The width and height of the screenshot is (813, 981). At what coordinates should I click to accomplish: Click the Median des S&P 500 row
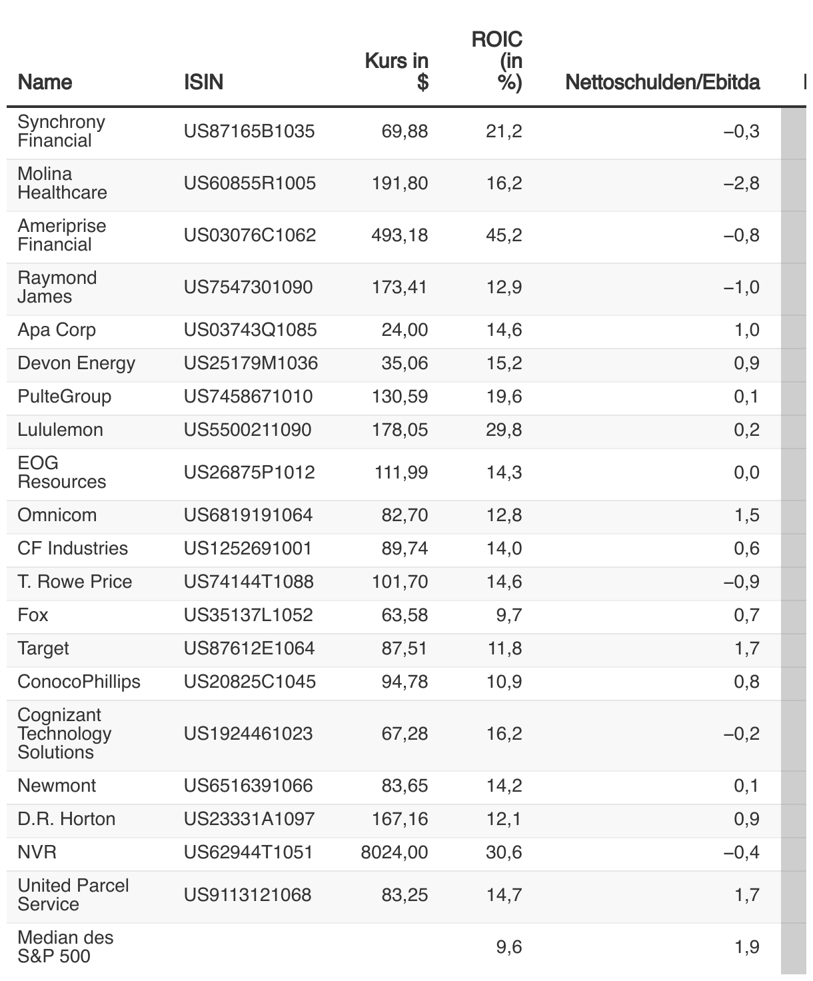393,948
